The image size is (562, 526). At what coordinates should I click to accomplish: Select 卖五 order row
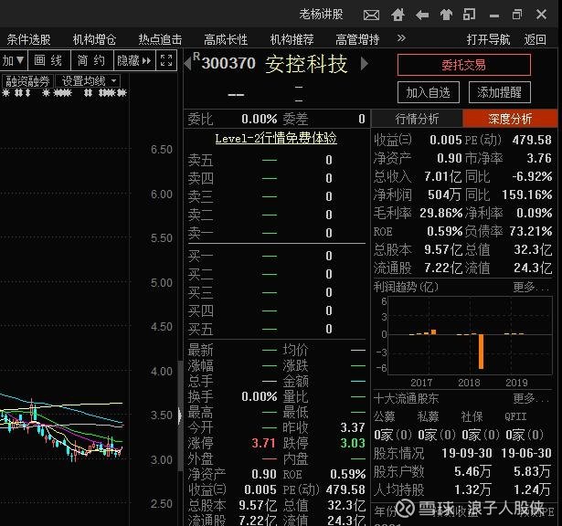(x=276, y=160)
